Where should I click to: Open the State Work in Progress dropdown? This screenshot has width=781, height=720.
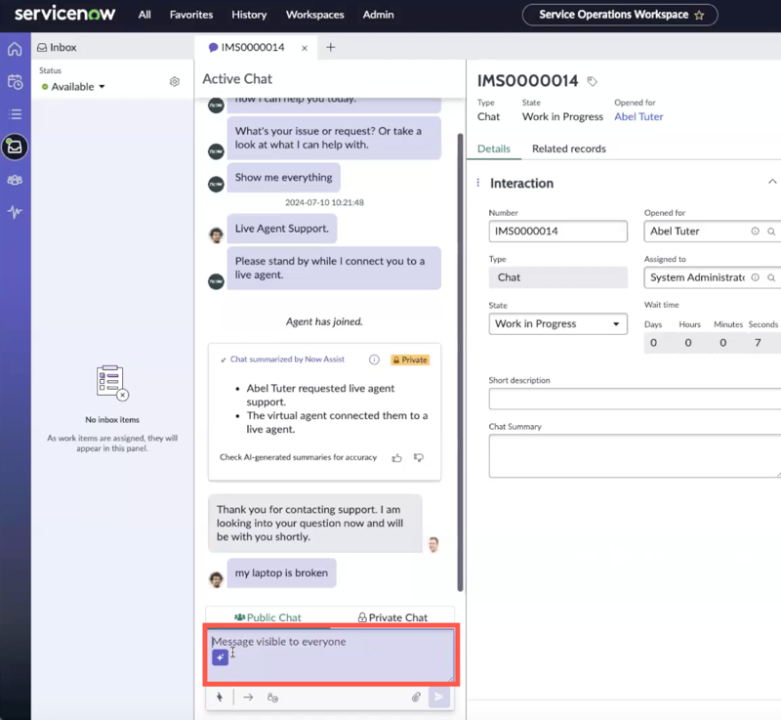[x=557, y=324]
